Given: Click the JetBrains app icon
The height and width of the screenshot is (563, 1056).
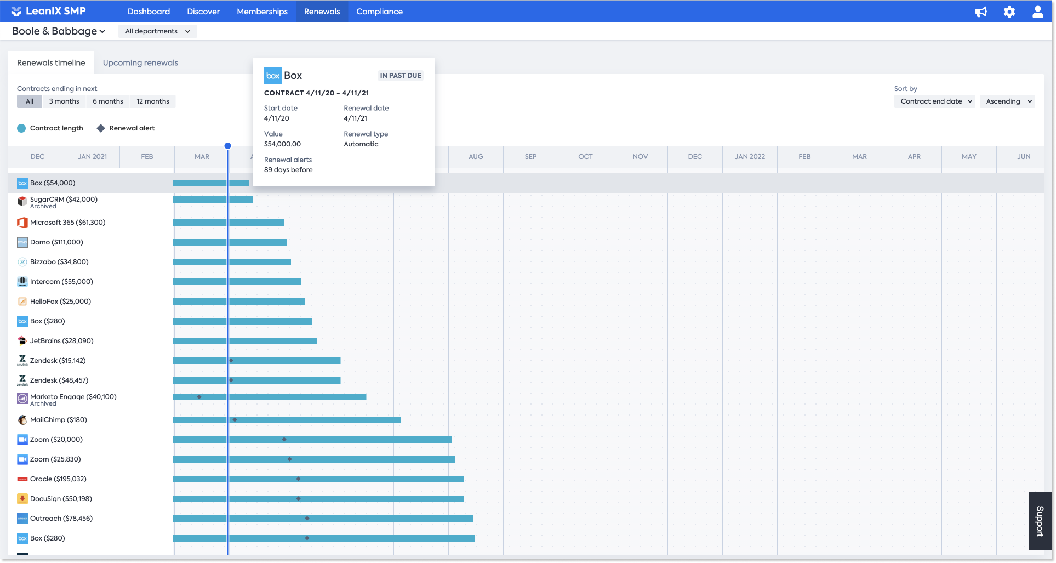Looking at the screenshot, I should click(22, 341).
